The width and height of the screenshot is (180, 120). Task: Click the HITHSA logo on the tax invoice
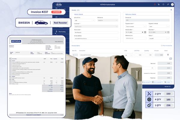click(16, 41)
